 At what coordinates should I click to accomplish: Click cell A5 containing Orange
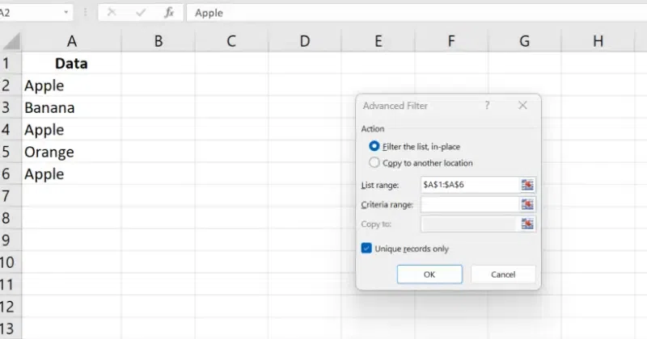click(71, 152)
